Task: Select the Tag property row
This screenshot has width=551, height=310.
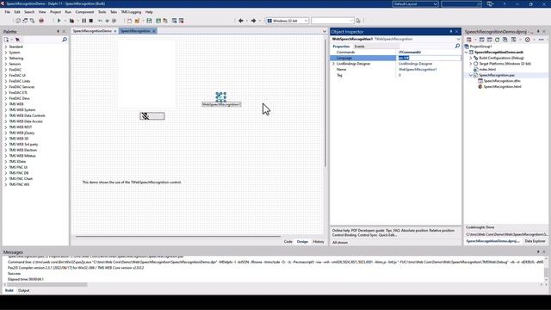Action: click(395, 75)
